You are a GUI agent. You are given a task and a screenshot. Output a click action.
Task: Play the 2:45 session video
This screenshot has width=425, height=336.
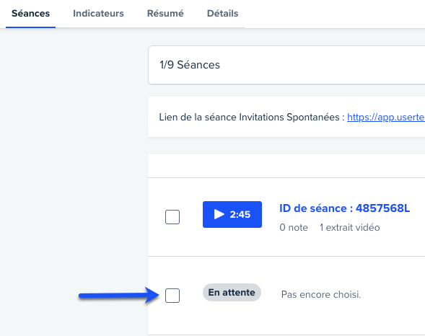(232, 214)
